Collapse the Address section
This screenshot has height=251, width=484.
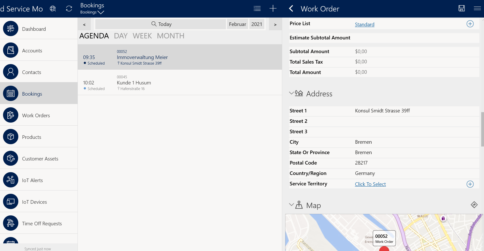(x=292, y=93)
